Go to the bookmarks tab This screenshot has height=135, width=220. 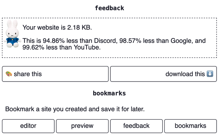pyautogui.click(x=190, y=126)
